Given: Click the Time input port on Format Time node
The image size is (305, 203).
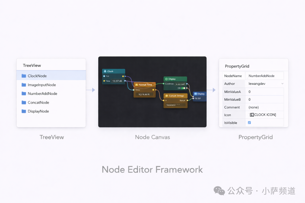Looking at the screenshot, I should click(134, 90).
